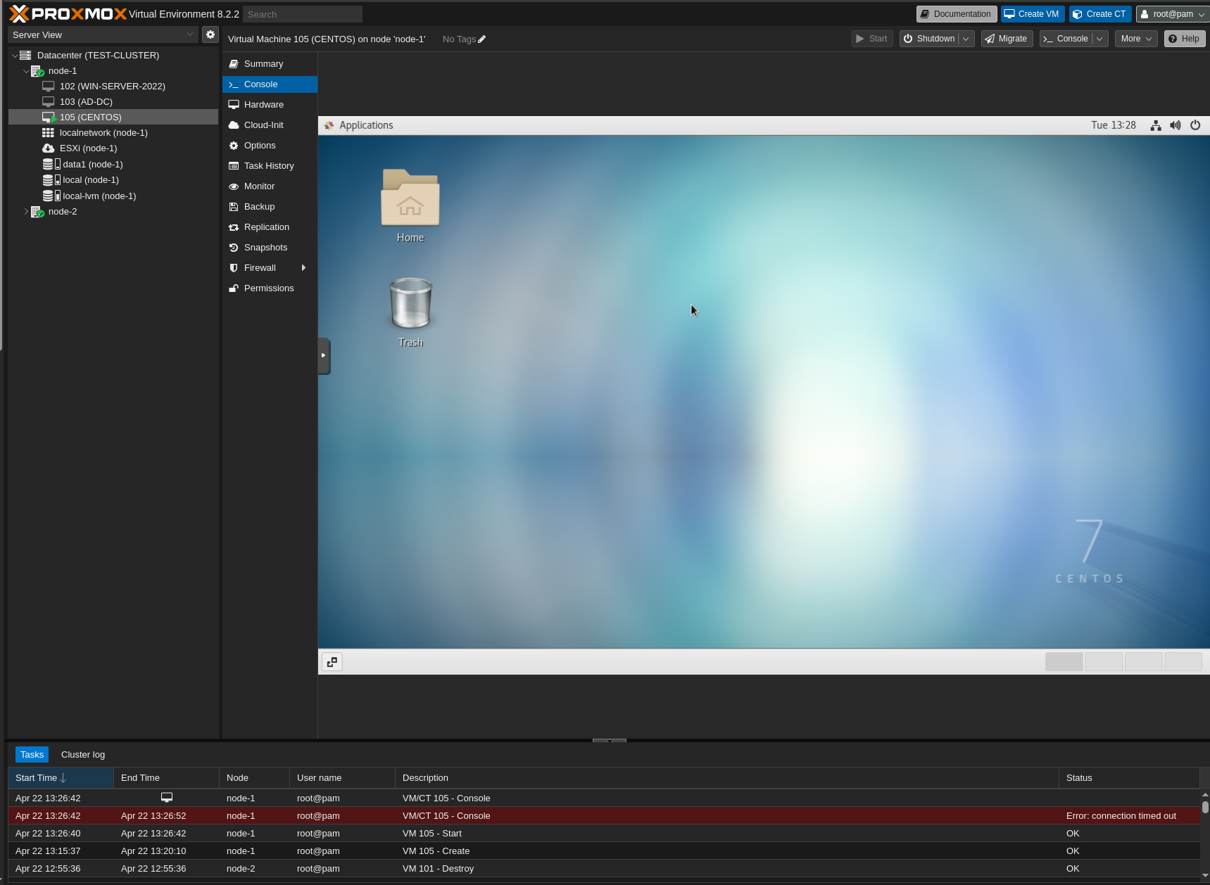Click the scale-mode icon below the console

[x=332, y=661]
